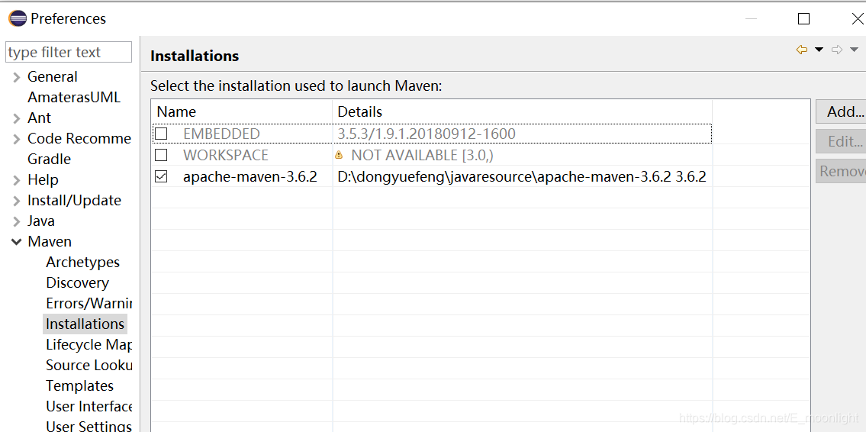Select General preferences label

tap(53, 77)
